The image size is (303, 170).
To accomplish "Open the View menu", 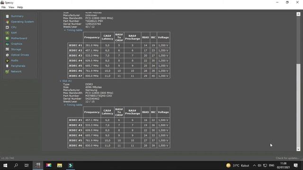I will (11, 8).
